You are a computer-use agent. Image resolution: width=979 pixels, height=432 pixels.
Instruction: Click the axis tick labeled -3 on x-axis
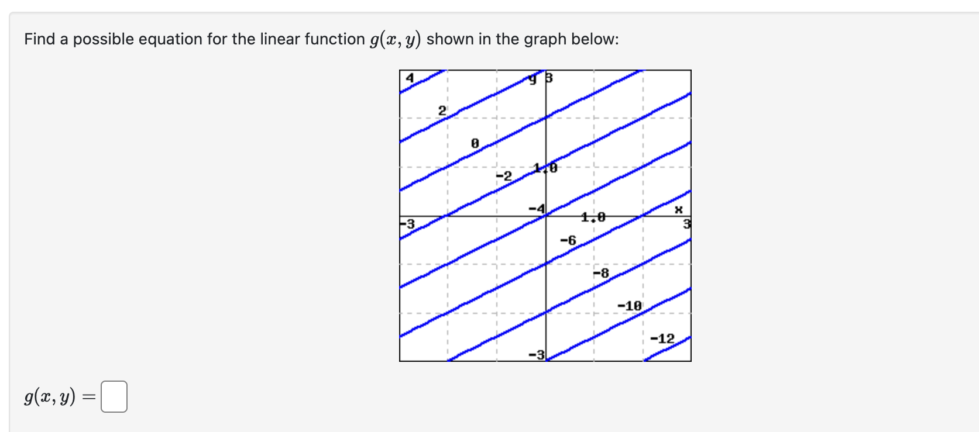point(408,223)
